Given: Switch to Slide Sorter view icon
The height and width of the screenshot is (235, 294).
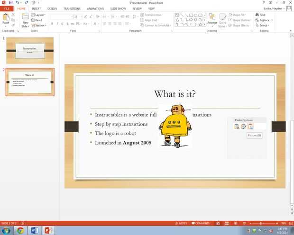Looking at the screenshot, I should point(227,223).
